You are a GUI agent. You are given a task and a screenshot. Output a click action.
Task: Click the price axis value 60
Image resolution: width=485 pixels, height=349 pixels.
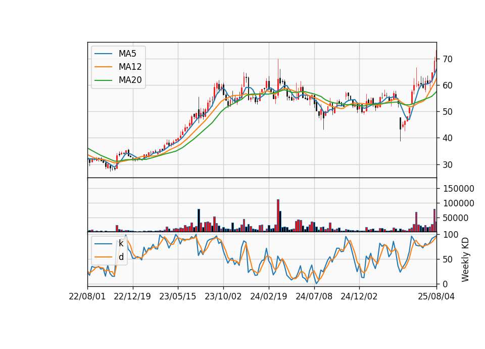pos(447,85)
